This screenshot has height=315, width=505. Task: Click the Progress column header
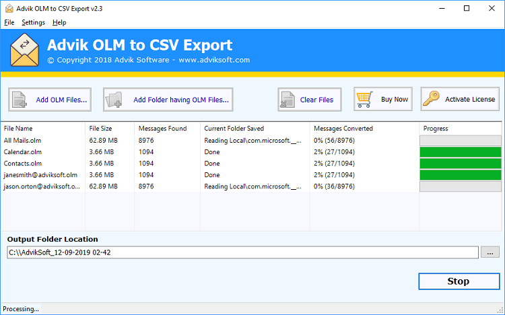[461, 128]
